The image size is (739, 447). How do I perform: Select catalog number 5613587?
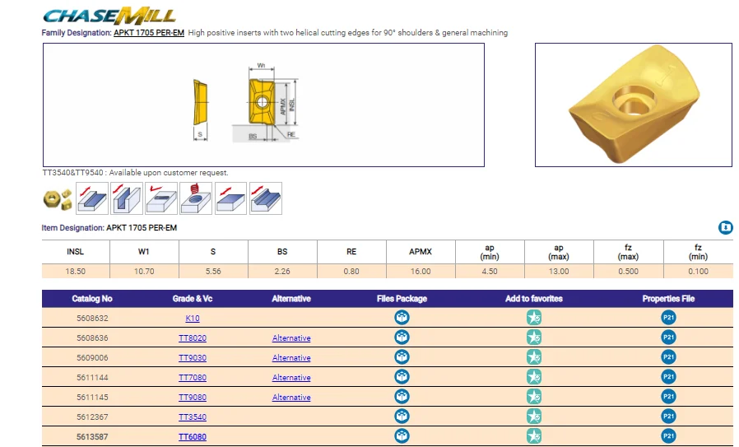(x=92, y=437)
